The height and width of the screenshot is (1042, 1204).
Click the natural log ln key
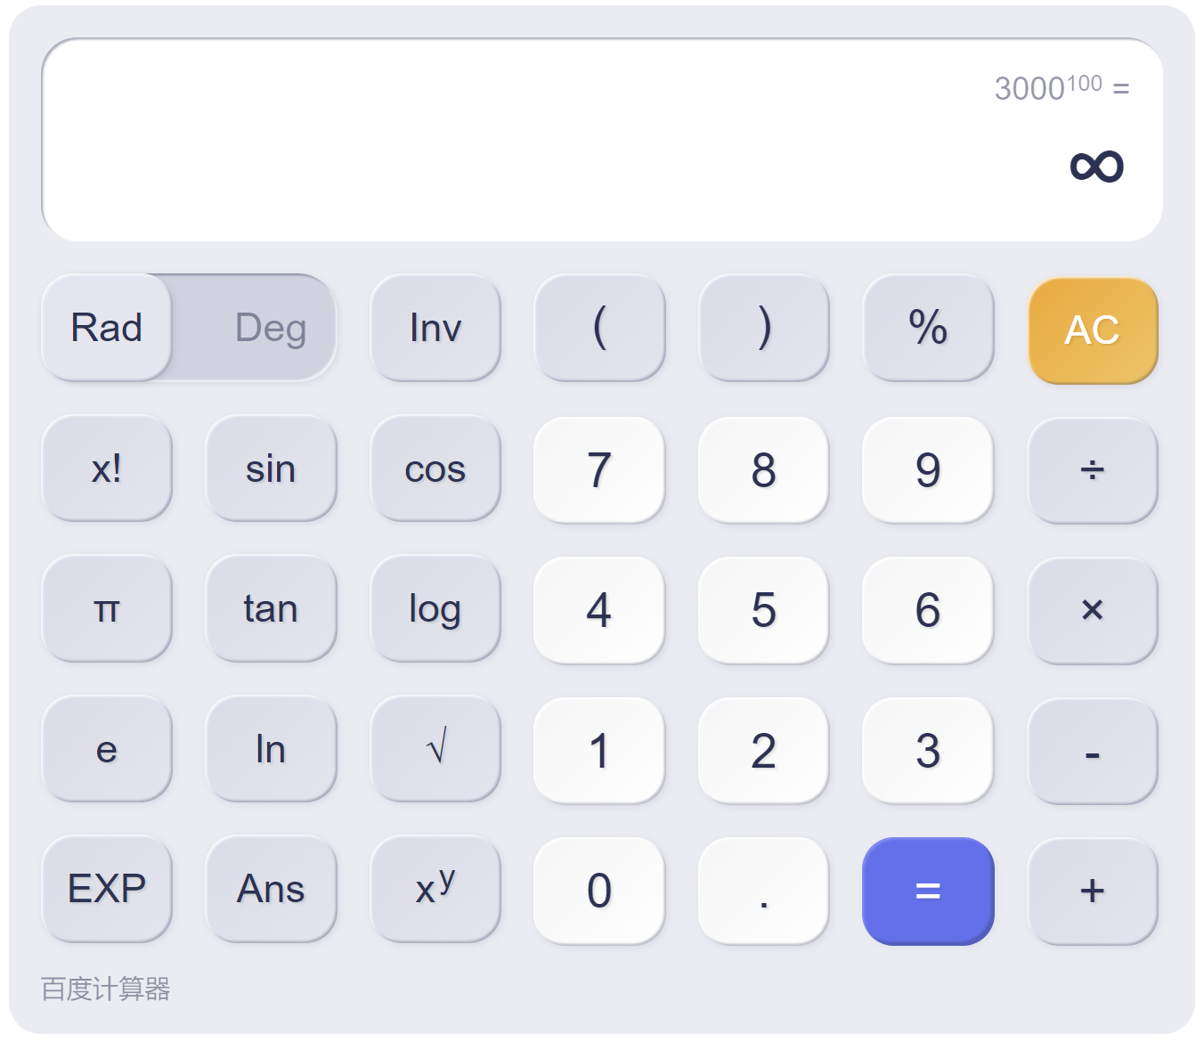271,749
